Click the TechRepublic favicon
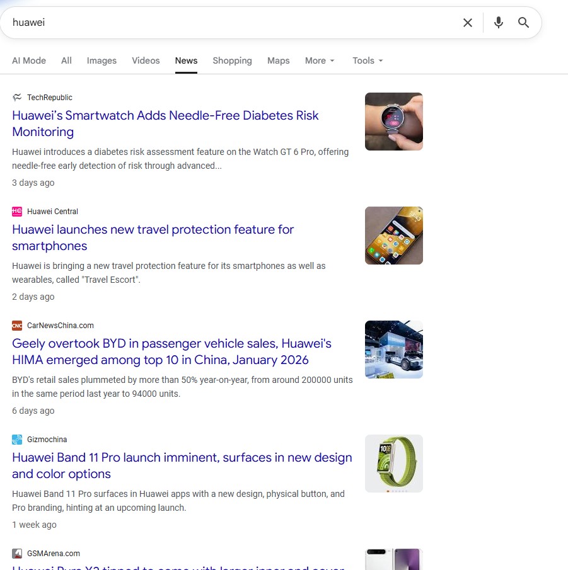Image resolution: width=568 pixels, height=570 pixels. (17, 98)
